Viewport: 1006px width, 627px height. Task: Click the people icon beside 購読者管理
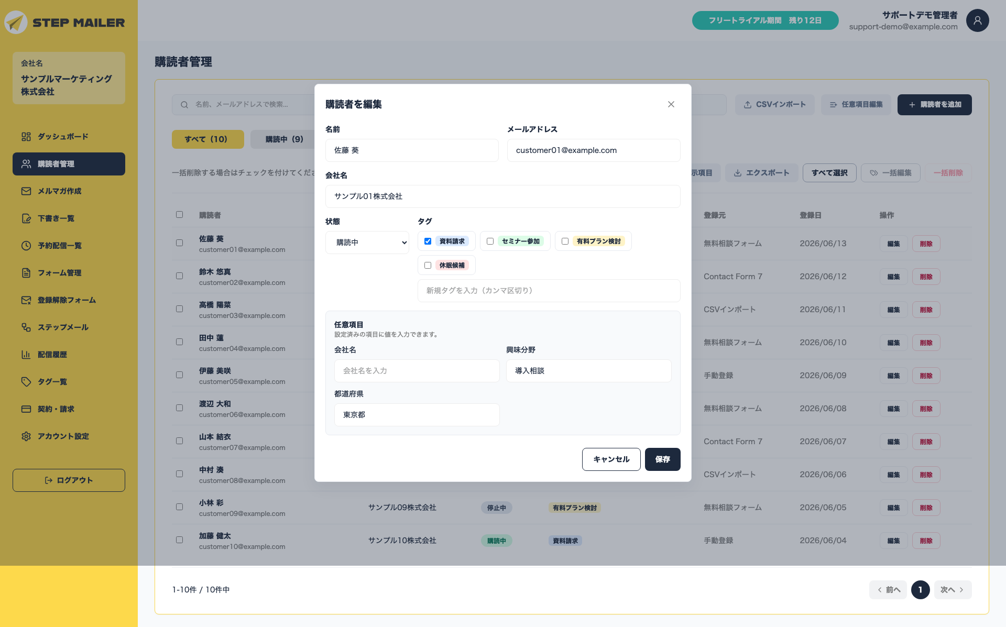tap(26, 164)
